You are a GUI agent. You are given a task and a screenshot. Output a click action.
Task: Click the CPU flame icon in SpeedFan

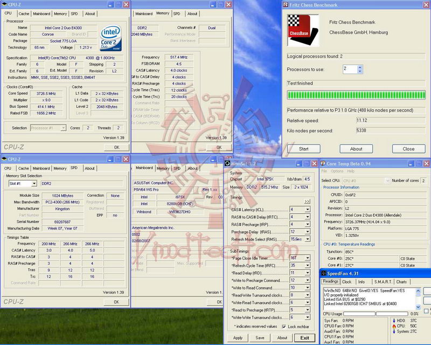(x=394, y=326)
